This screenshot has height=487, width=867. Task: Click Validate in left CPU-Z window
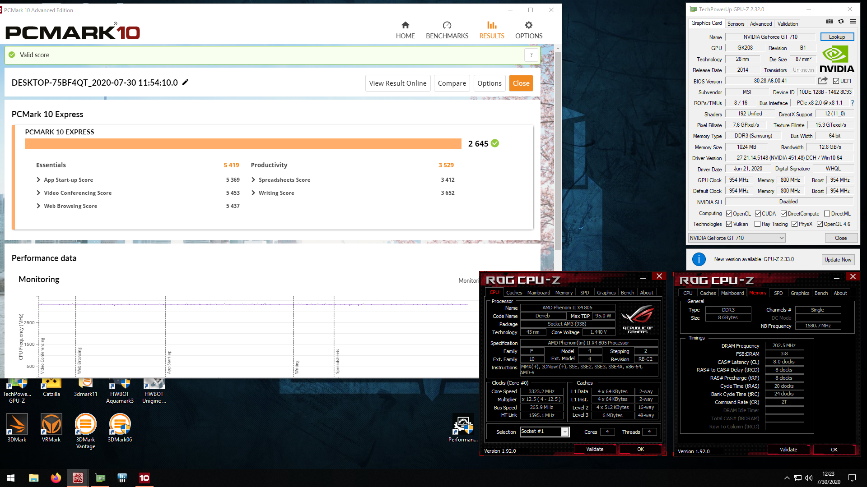pos(595,449)
